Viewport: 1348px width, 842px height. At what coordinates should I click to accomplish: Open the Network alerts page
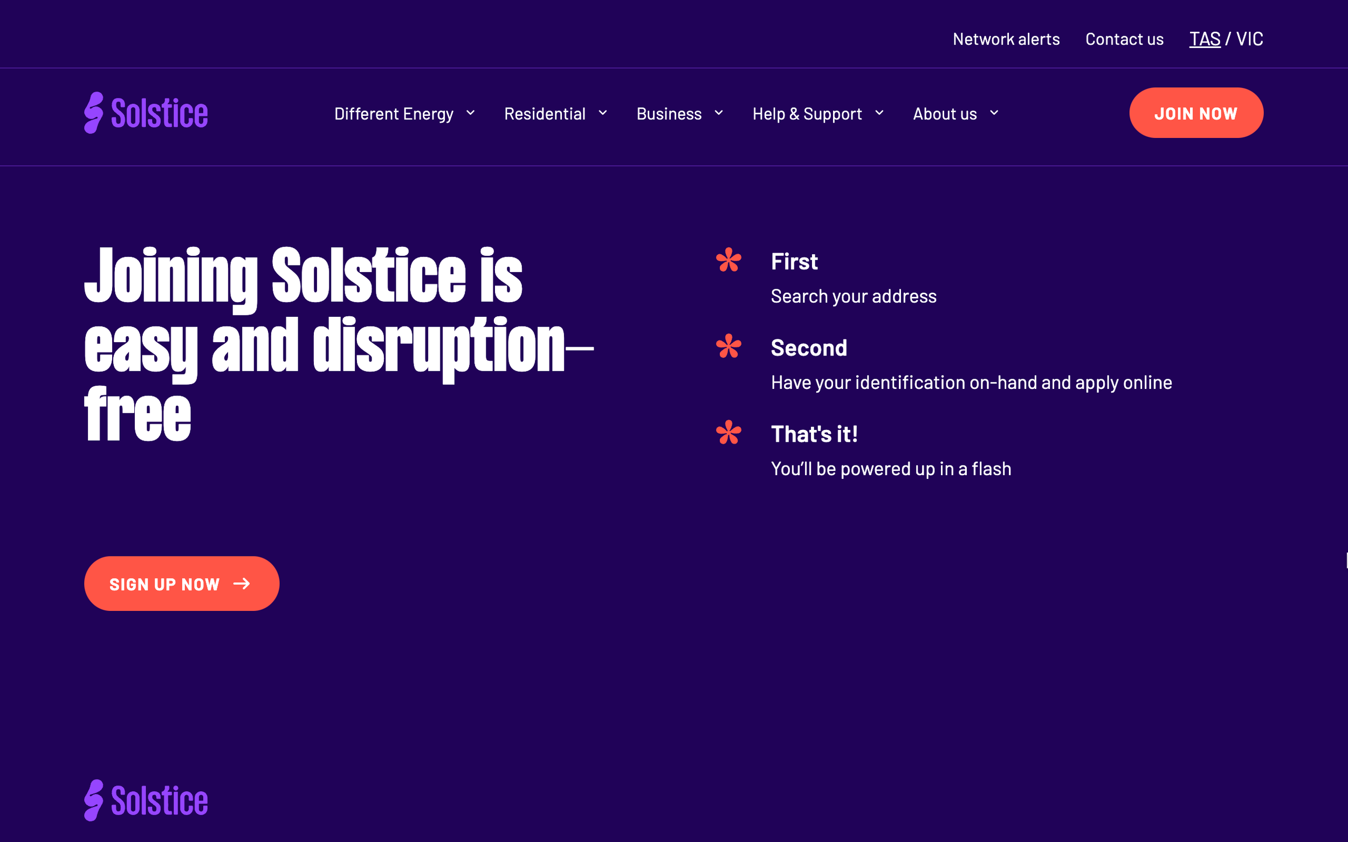(x=1006, y=38)
